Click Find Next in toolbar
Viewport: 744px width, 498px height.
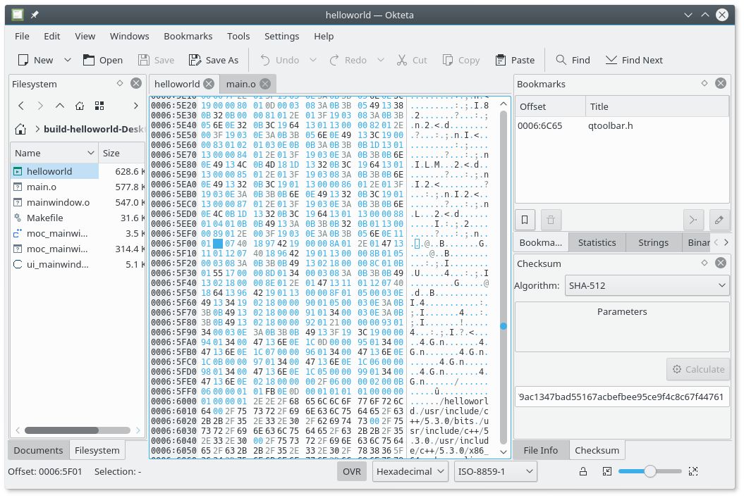click(x=634, y=60)
